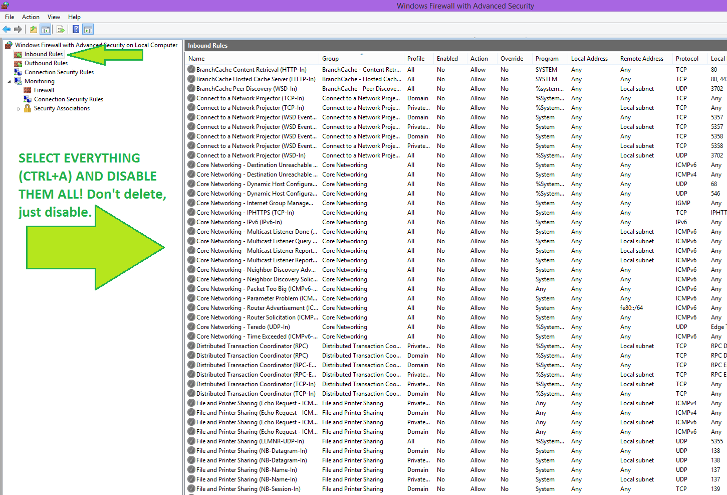Toggle the Show/Hide Console Tree icon
The width and height of the screenshot is (727, 495).
[x=46, y=30]
